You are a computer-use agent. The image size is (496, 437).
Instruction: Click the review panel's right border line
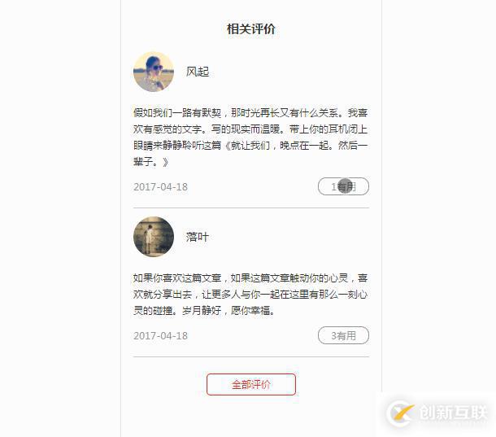coord(381,195)
